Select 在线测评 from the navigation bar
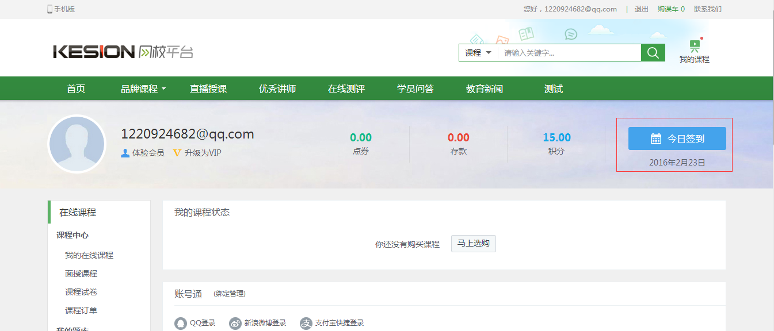This screenshot has height=331, width=774. (346, 89)
